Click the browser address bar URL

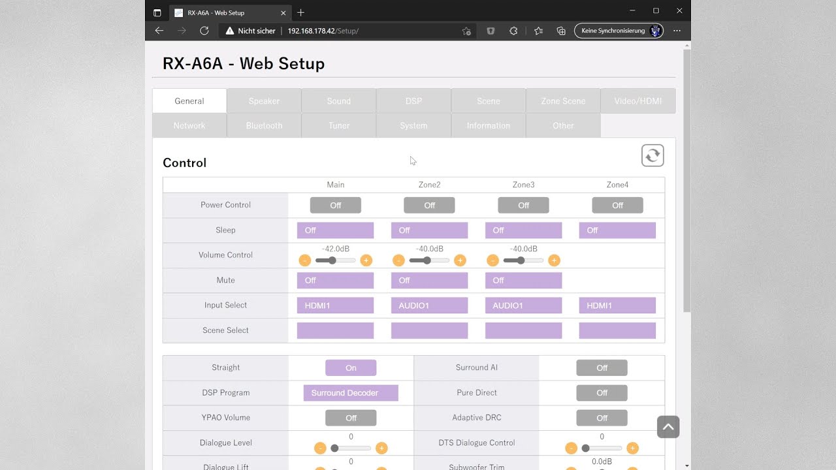pos(323,31)
